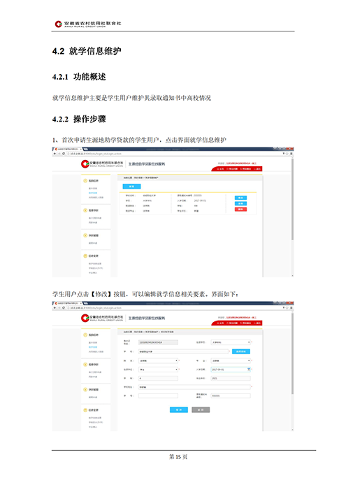Click the browser back arrow in the list-page screenshot
Image resolution: width=346 pixels, height=489 pixels.
click(55, 154)
